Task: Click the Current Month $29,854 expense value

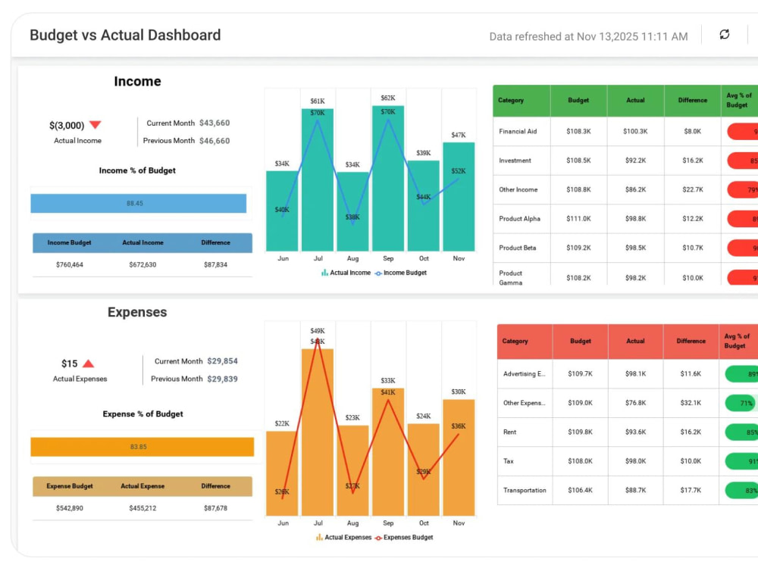Action: coord(222,361)
